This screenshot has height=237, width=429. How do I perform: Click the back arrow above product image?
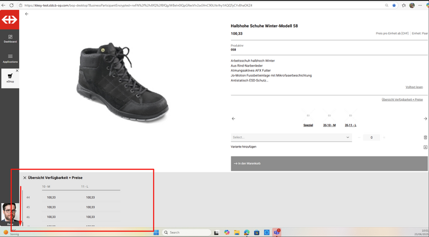pos(27,14)
